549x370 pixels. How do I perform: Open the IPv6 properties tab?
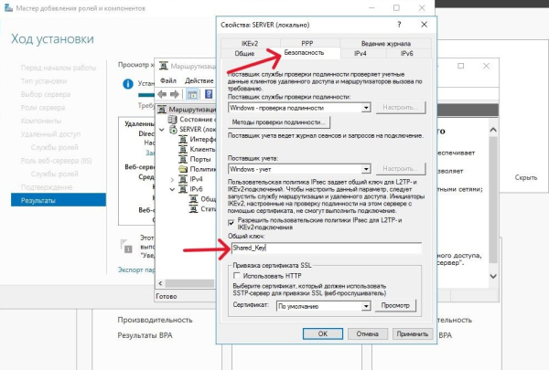pyautogui.click(x=406, y=53)
